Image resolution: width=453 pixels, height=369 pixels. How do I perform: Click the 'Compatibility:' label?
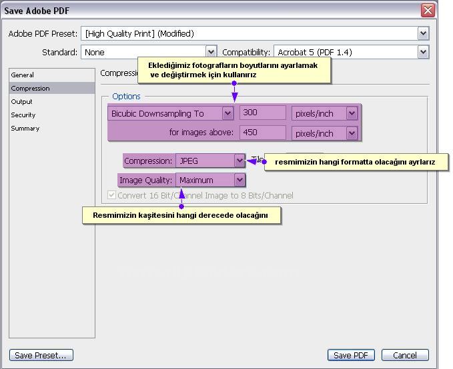(246, 52)
